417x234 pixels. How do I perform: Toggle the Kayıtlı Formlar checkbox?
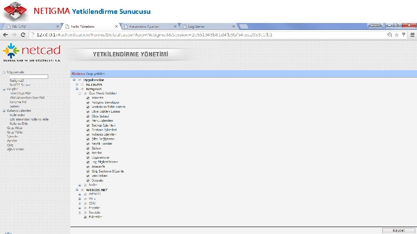point(88,144)
